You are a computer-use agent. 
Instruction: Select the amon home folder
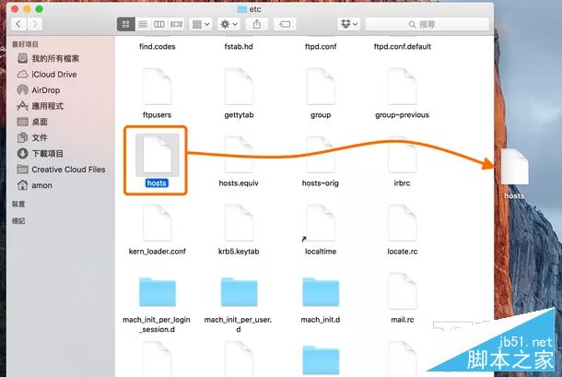[x=34, y=185]
